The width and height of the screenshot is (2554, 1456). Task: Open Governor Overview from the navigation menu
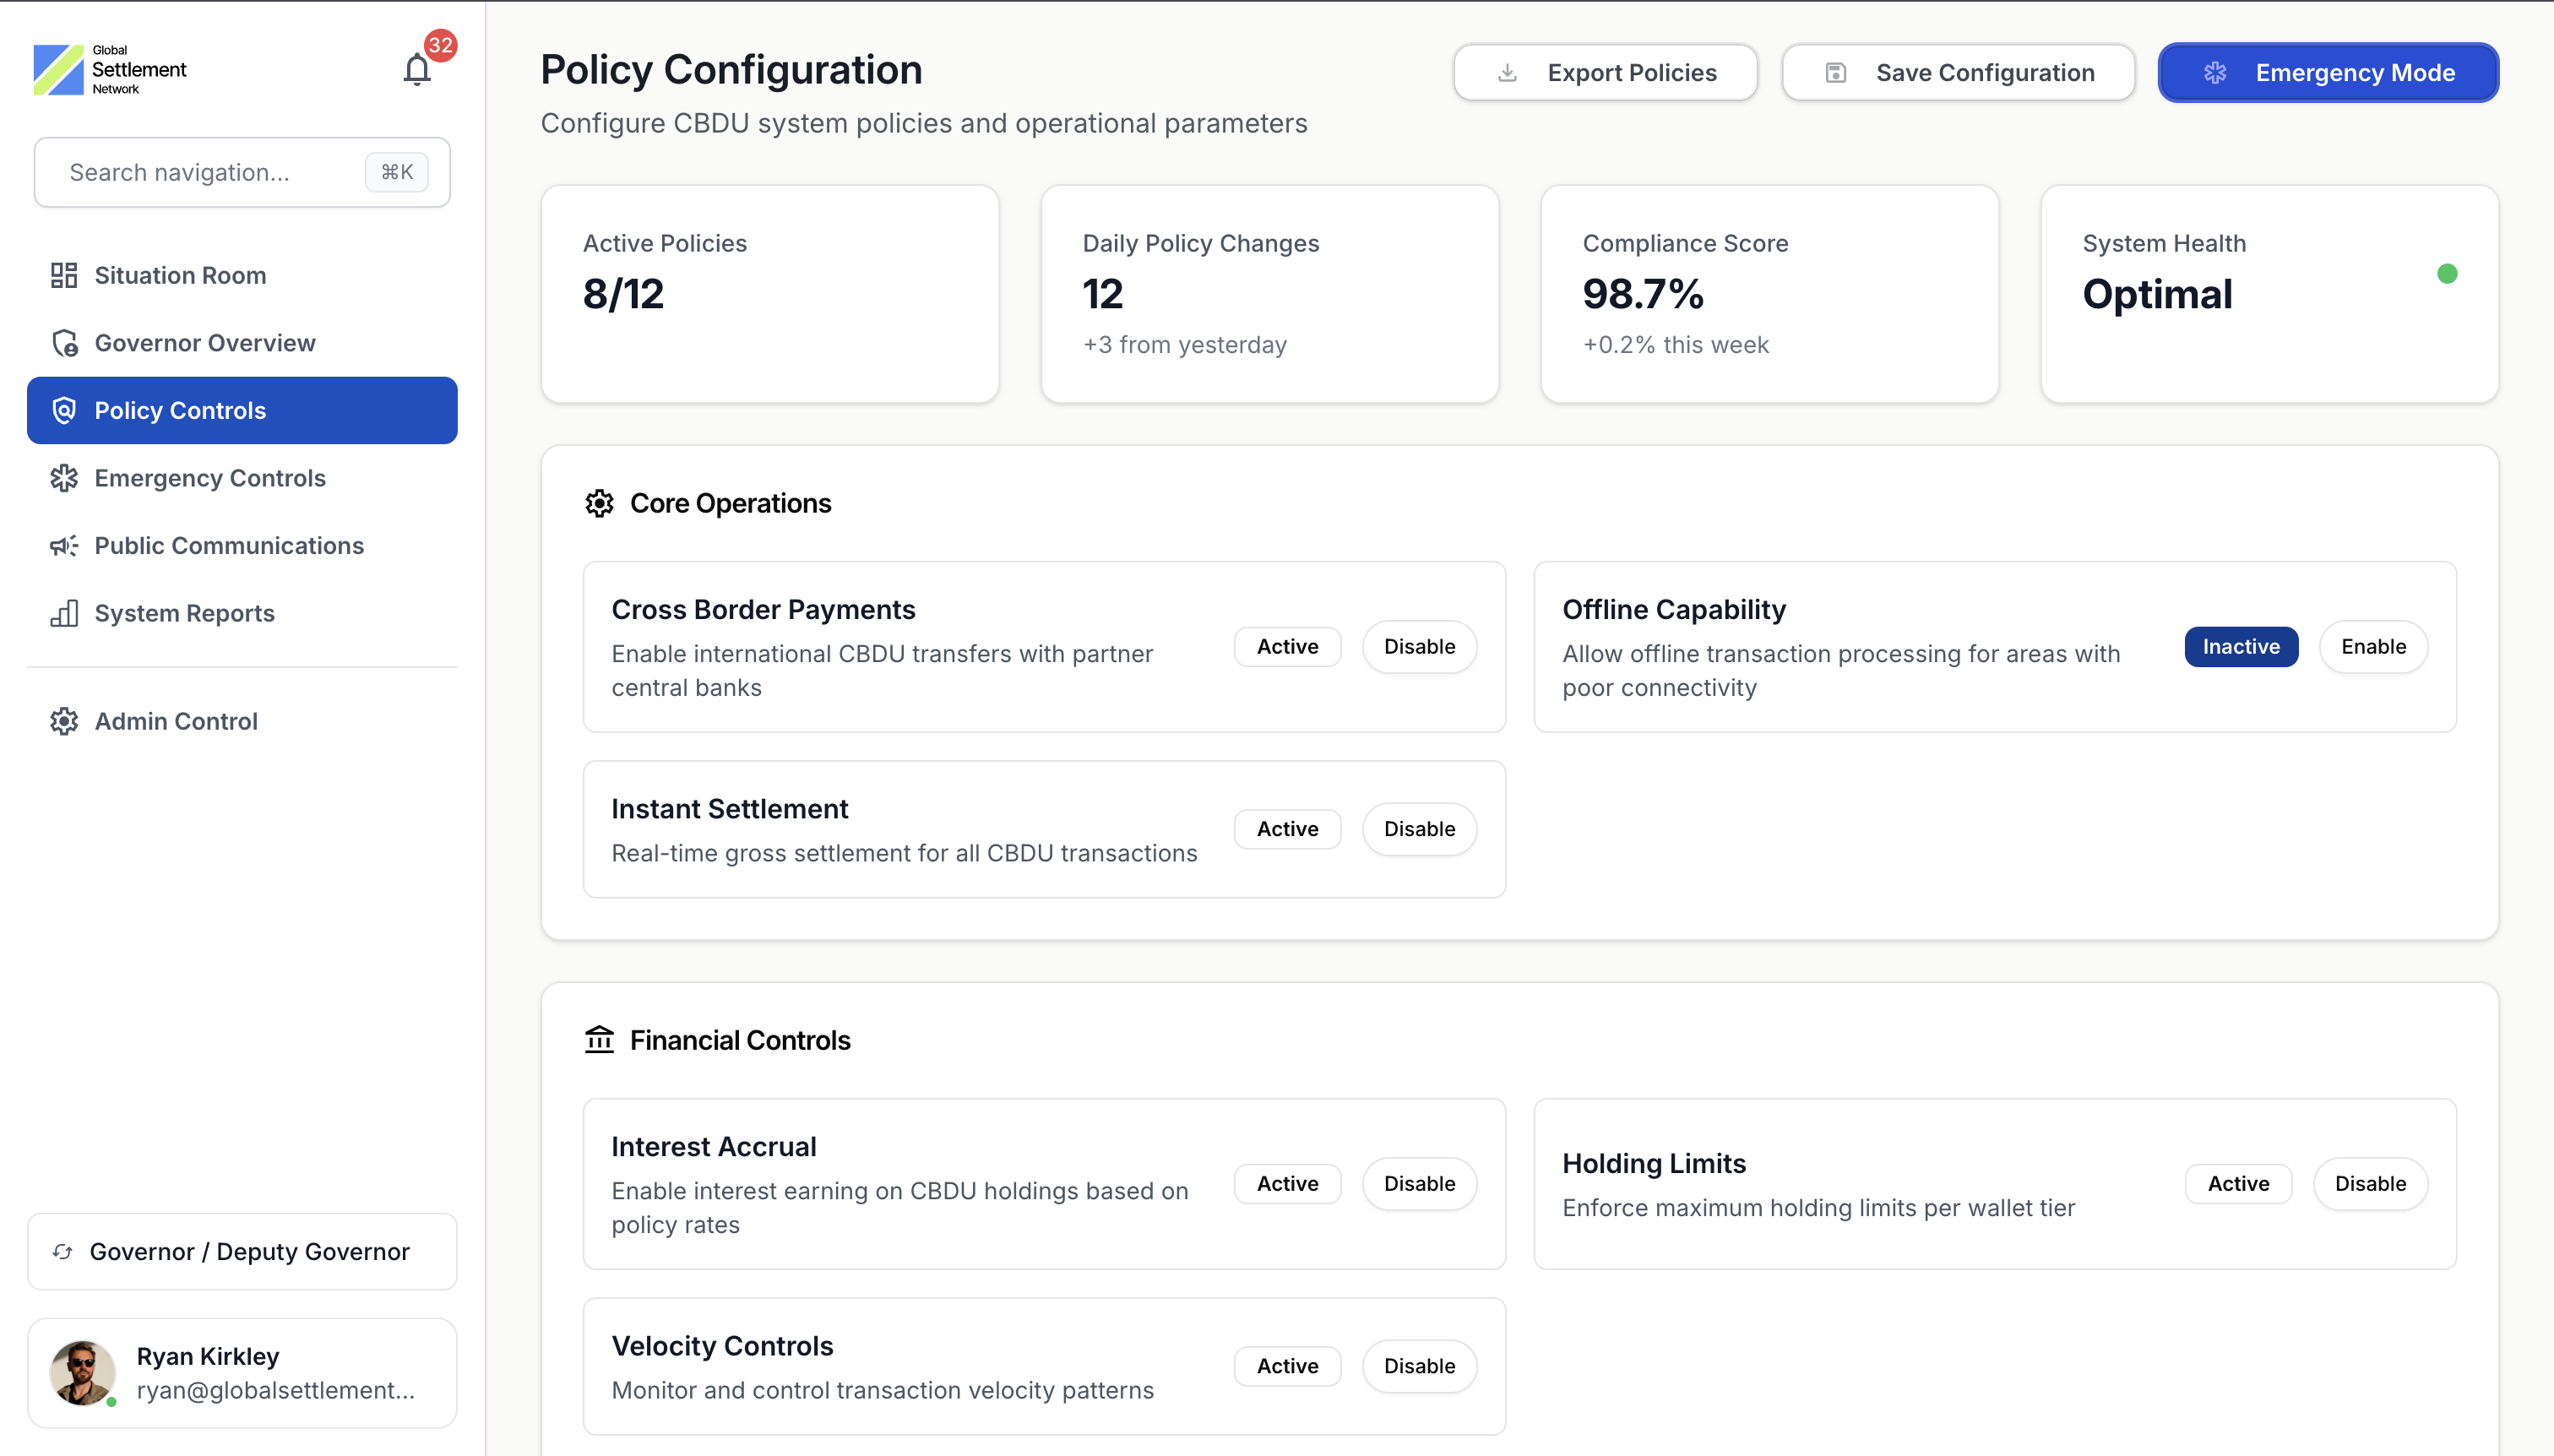pos(204,343)
